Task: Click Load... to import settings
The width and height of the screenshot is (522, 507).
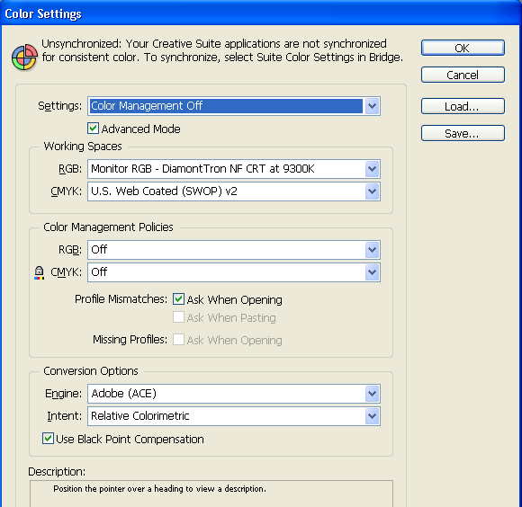Action: point(463,106)
